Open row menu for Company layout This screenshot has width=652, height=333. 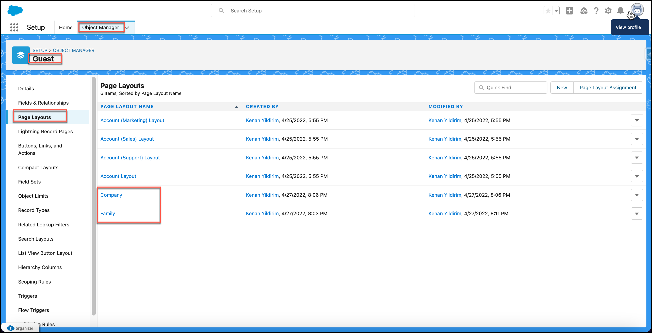(x=637, y=195)
